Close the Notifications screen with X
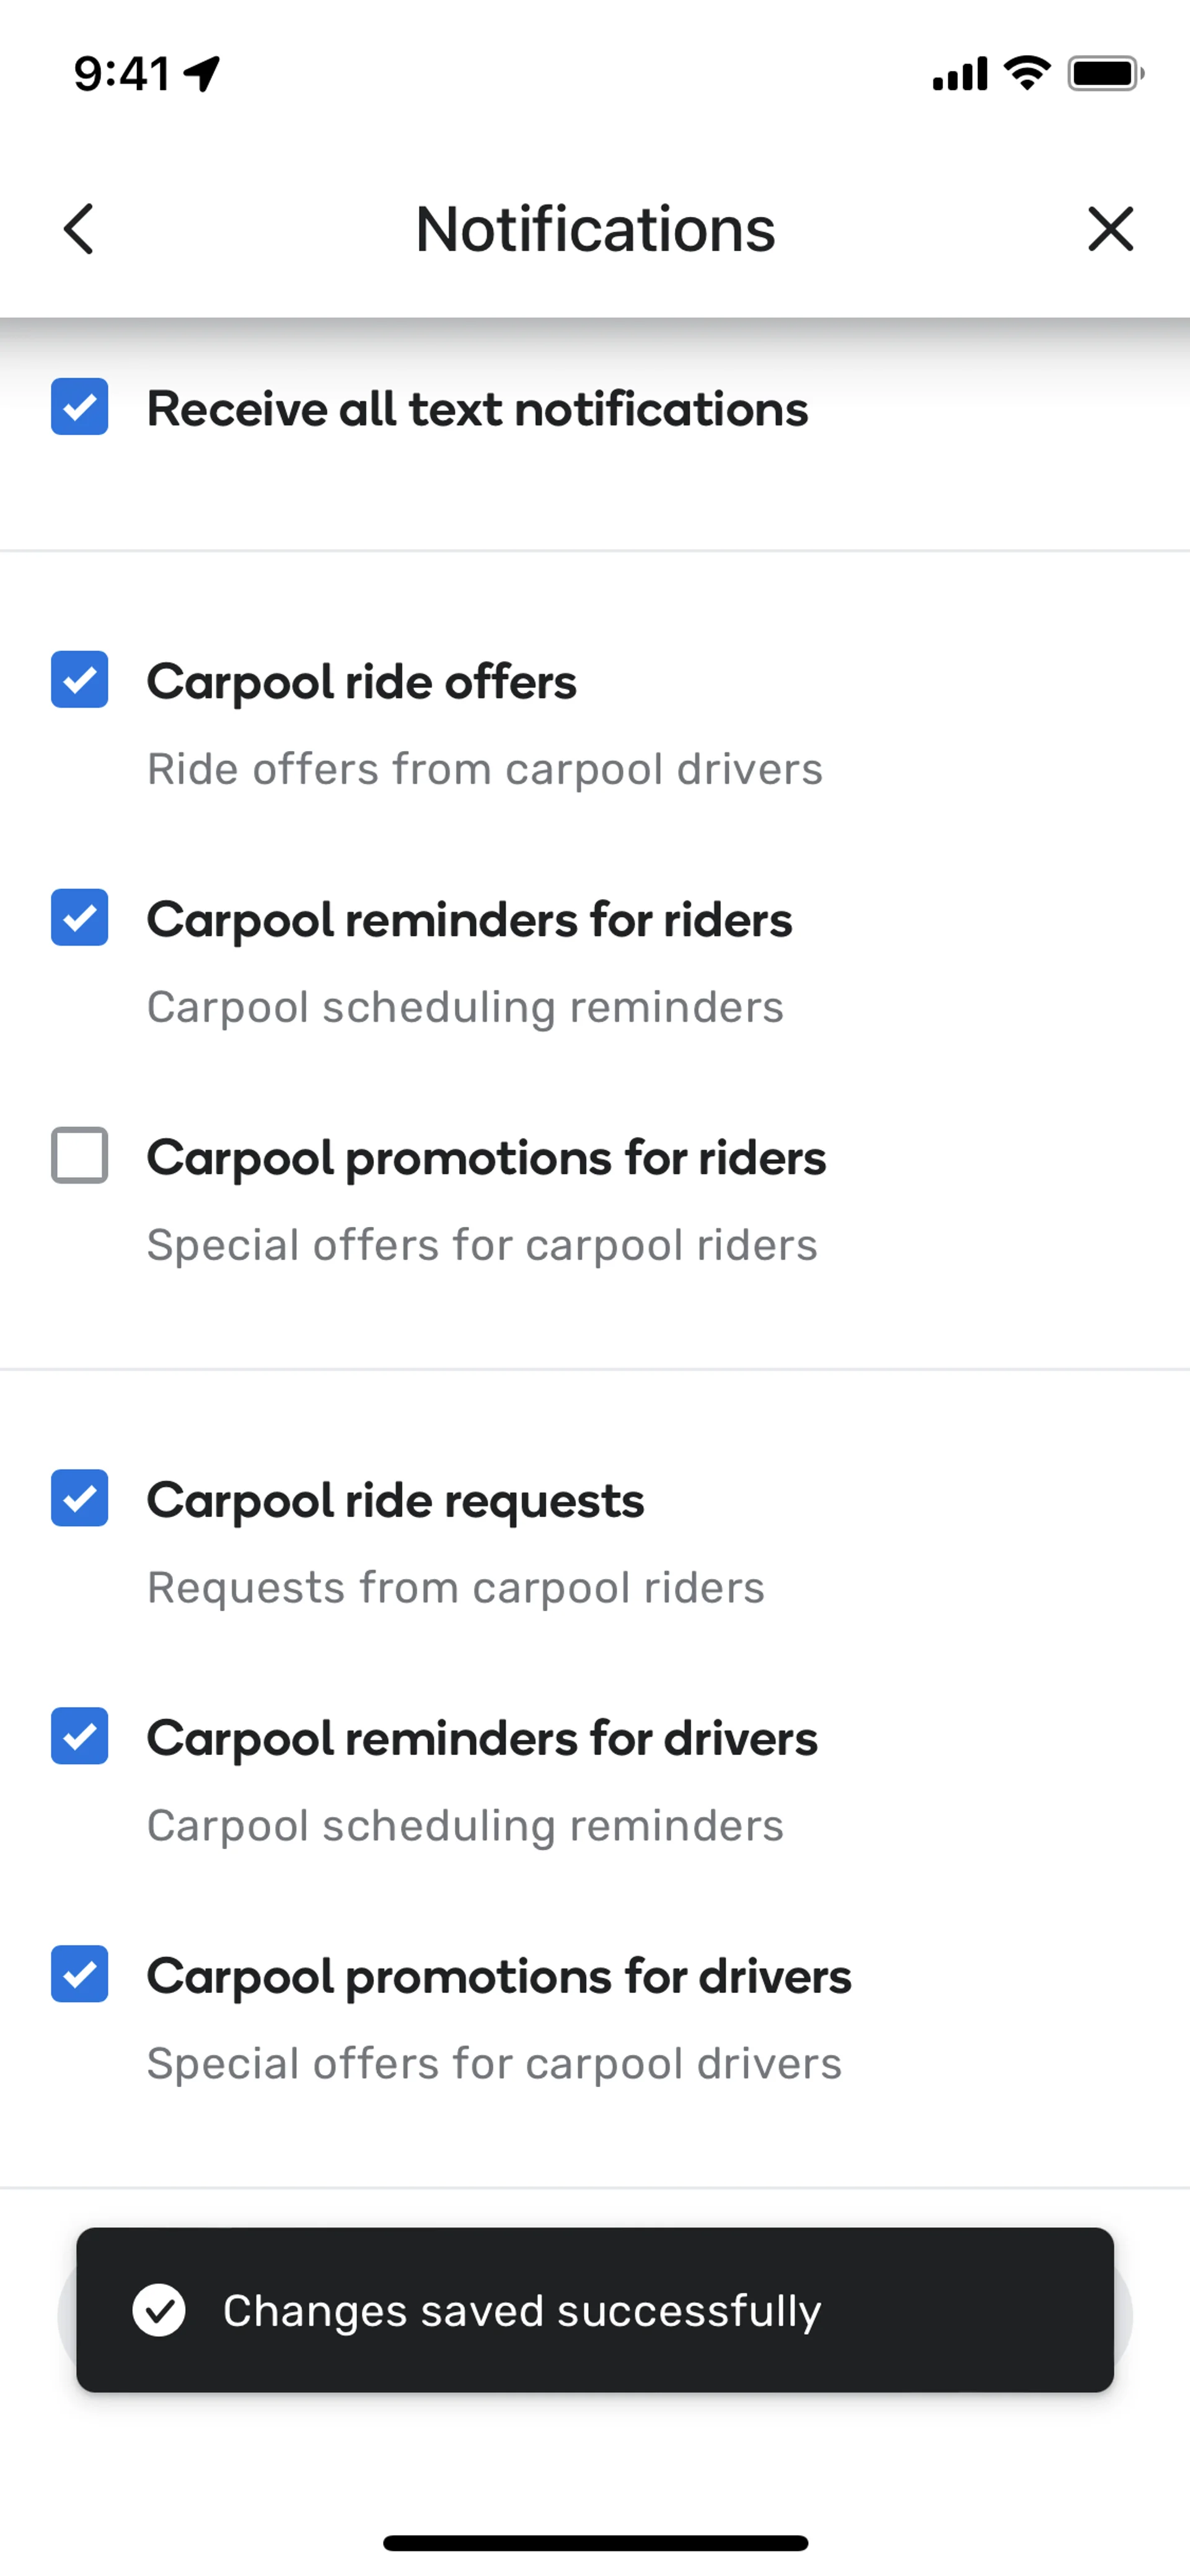 [1110, 229]
